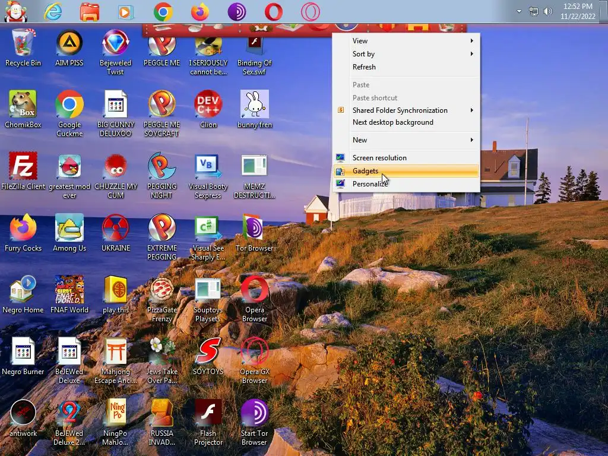
Task: Open Tor Browser from the taskbar
Action: click(x=237, y=12)
